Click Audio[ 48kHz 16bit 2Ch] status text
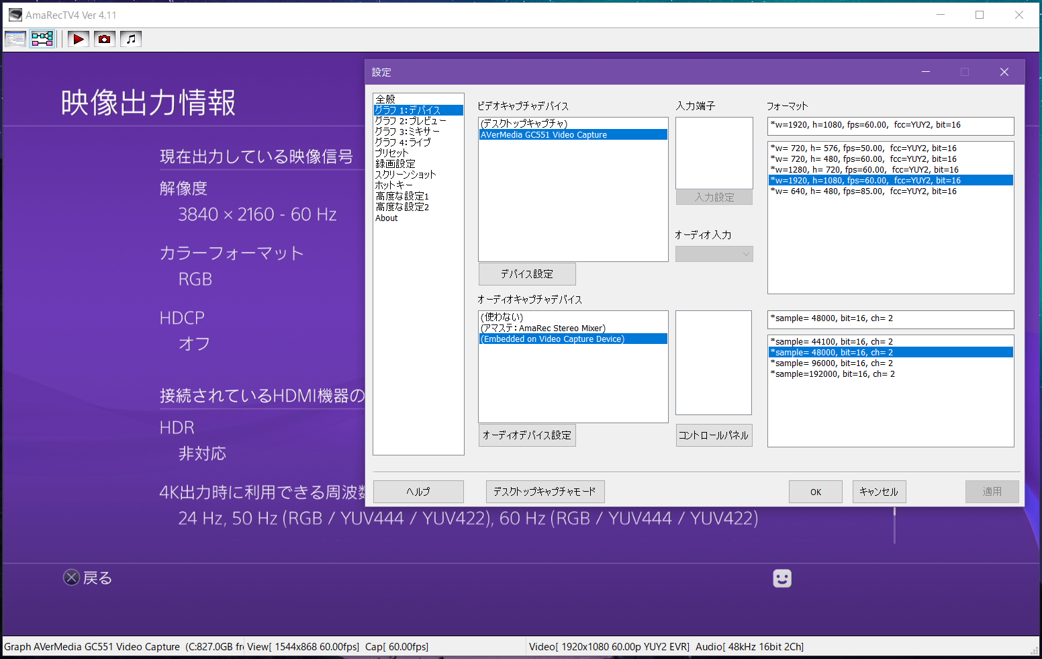 click(x=749, y=647)
